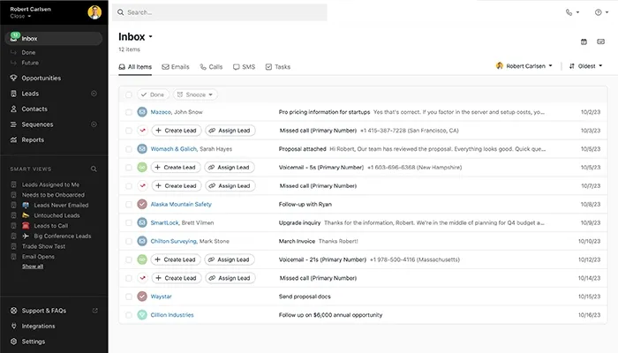Click the plus icon next to Leads
The width and height of the screenshot is (618, 353).
pyautogui.click(x=94, y=94)
